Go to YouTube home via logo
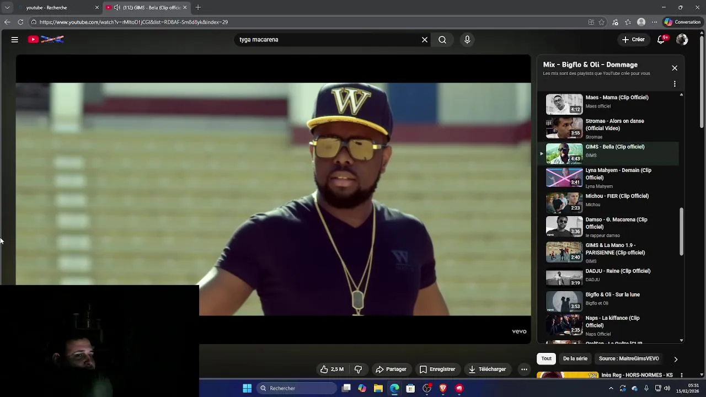This screenshot has width=706, height=397. coord(46,40)
